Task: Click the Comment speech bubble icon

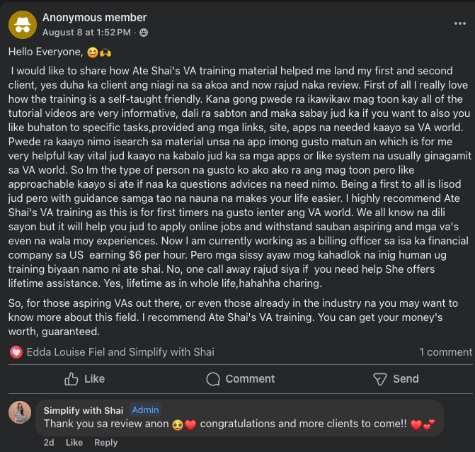Action: click(x=213, y=379)
